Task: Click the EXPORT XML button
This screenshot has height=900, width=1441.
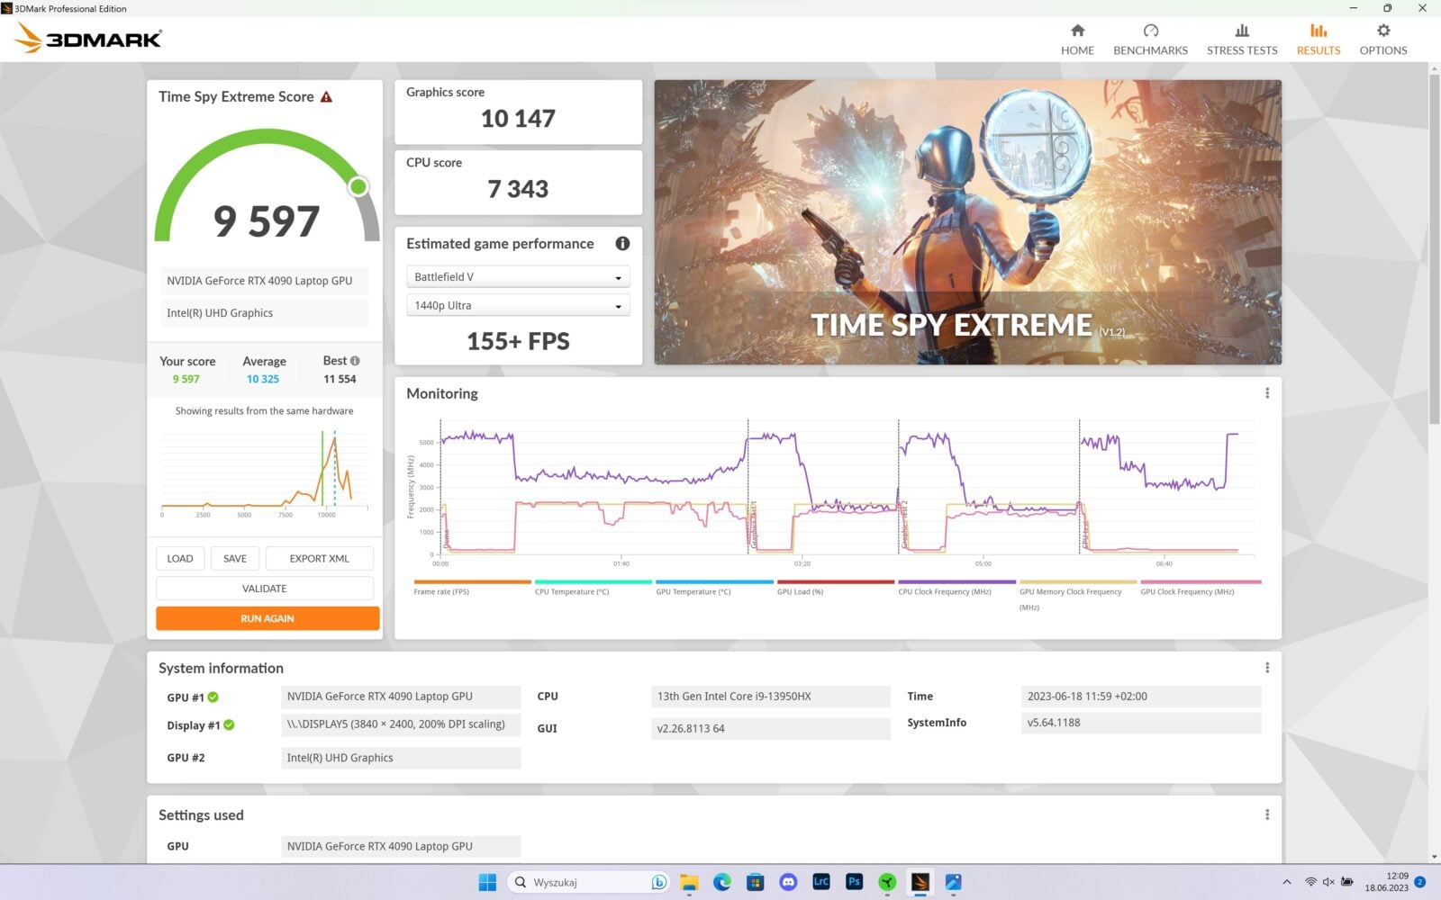Action: click(320, 558)
